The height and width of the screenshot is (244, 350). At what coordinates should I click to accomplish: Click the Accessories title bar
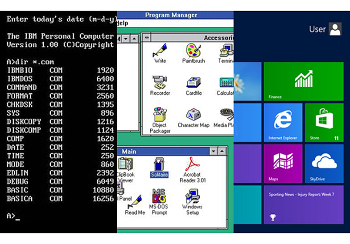(193, 38)
